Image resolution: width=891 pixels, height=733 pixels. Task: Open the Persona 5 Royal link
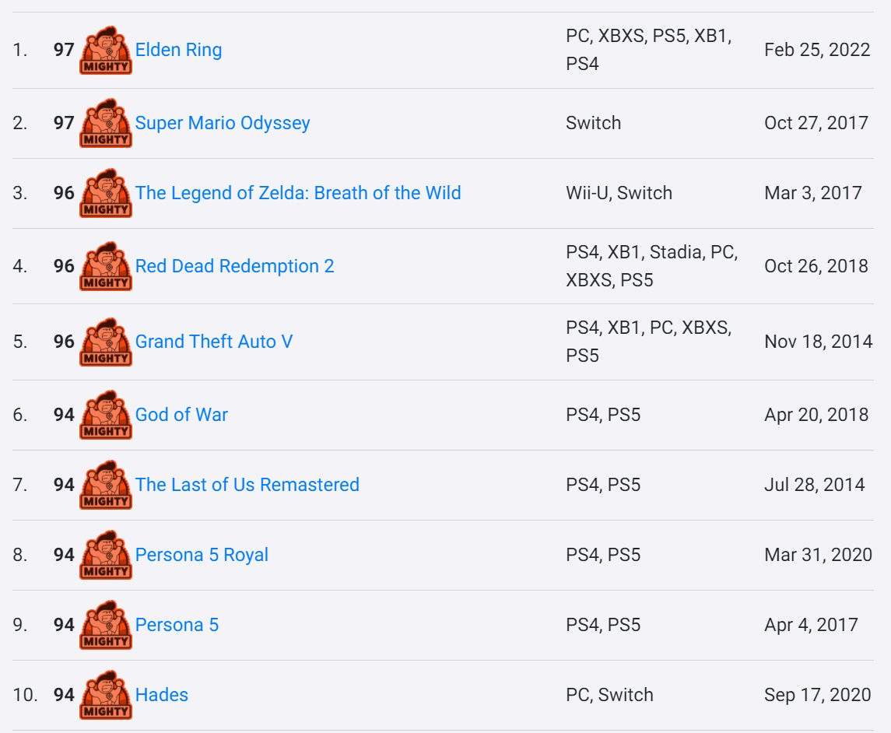coord(202,555)
